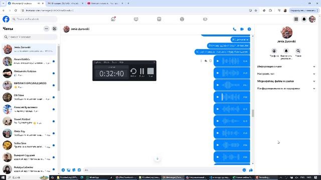
Task: Open the Facebook menu grid icon
Action: pyautogui.click(x=296, y=19)
